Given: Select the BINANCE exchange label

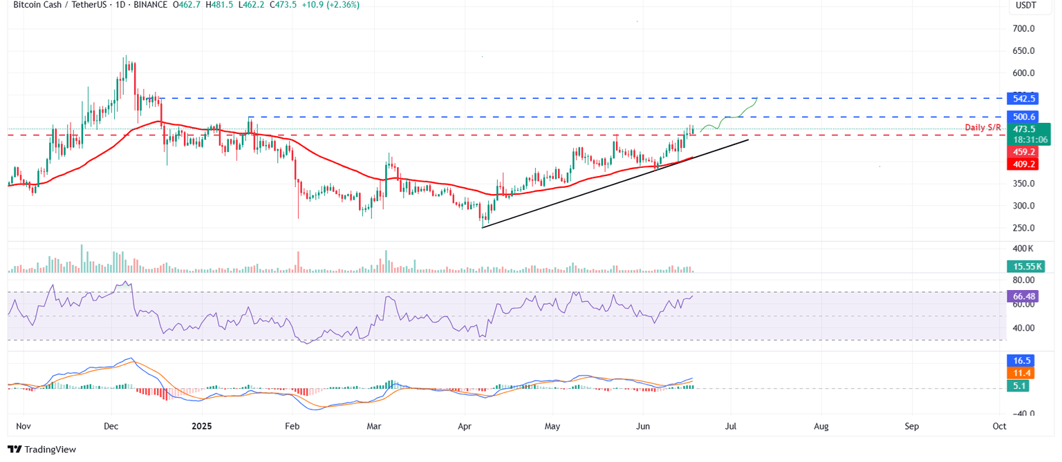Looking at the screenshot, I should click(150, 6).
